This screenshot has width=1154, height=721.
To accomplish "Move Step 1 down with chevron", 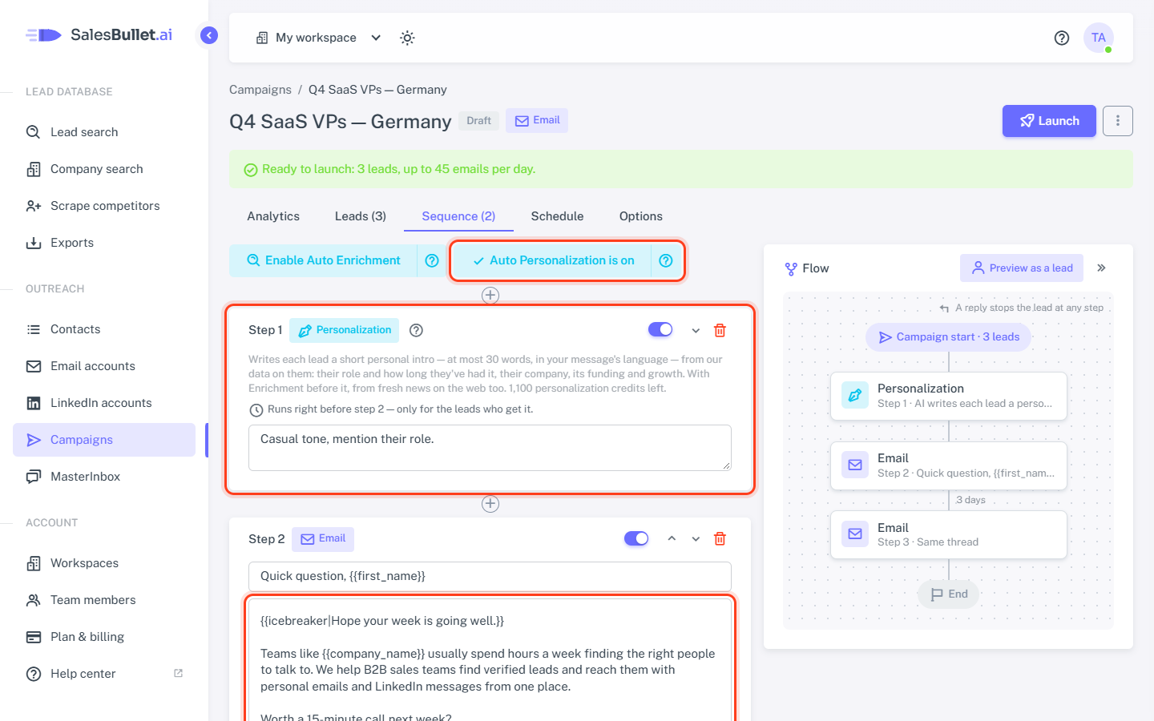I will pos(696,330).
